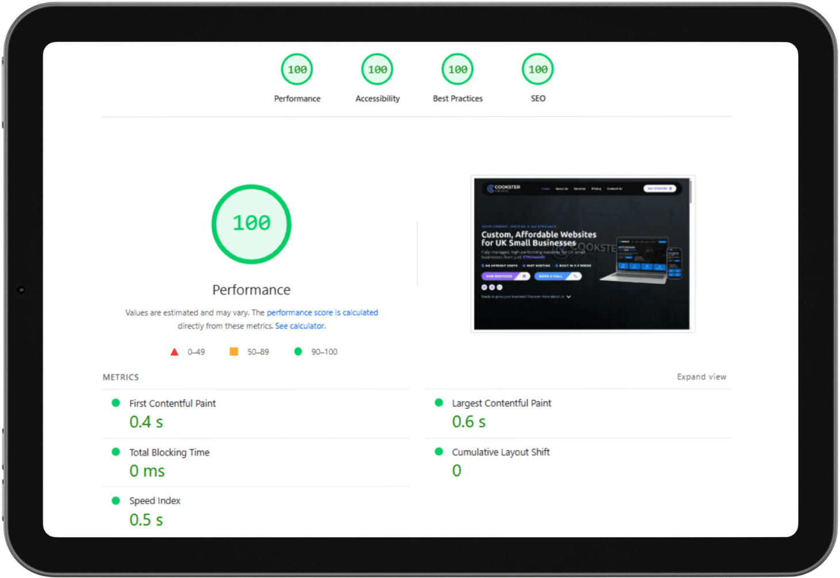This screenshot has width=840, height=578.
Task: Click the 'First Contentful Paint' metric label
Action: 173,403
